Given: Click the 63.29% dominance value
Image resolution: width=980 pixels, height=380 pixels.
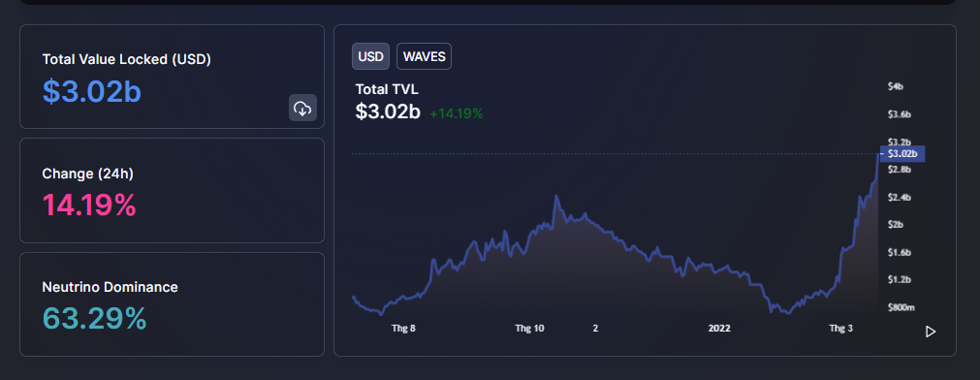Looking at the screenshot, I should coord(94,318).
